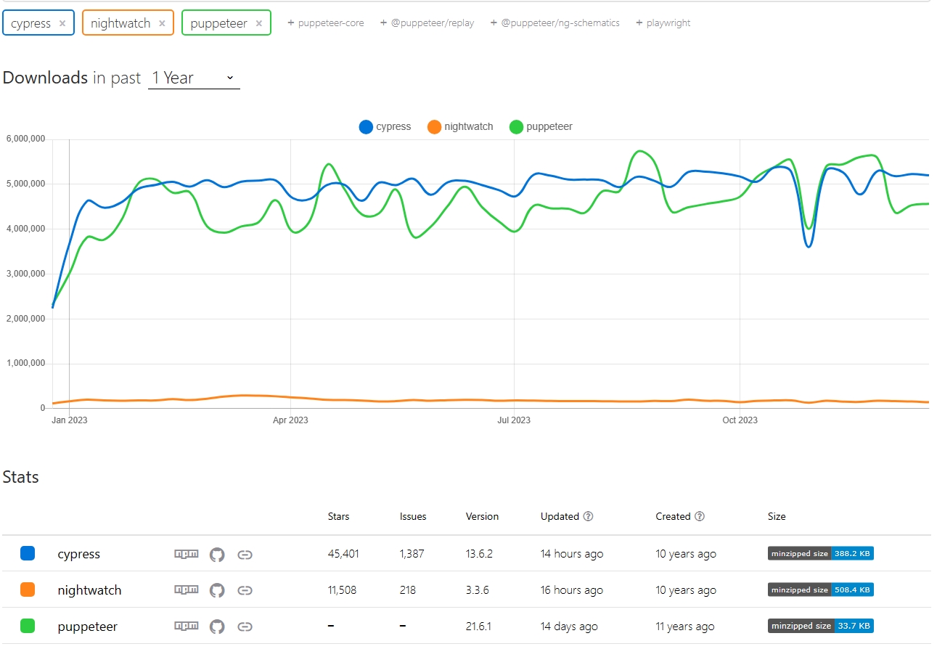Open the npm page icon for puppeteer

187,627
